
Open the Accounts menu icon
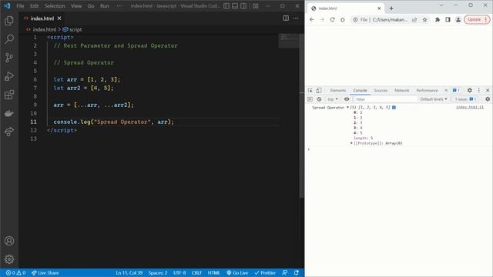tap(9, 241)
